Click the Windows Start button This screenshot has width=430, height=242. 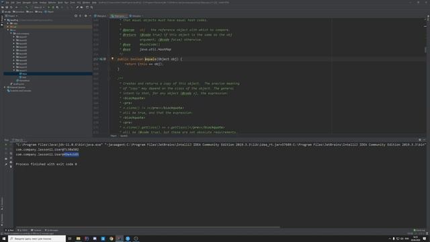click(x=4, y=239)
